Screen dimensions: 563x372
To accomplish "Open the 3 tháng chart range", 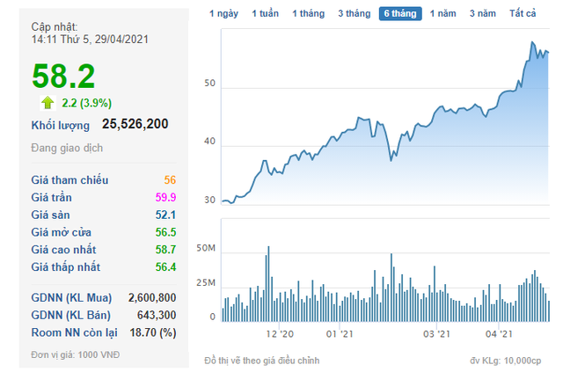I will 354,14.
